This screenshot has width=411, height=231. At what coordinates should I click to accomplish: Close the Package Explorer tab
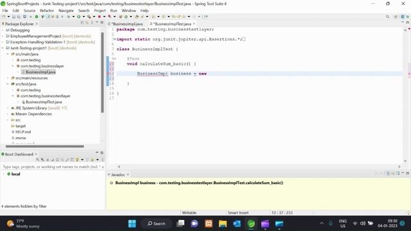[37, 24]
